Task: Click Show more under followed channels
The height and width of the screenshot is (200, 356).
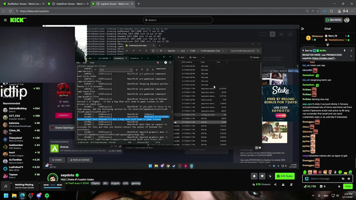Action: click(x=8, y=97)
